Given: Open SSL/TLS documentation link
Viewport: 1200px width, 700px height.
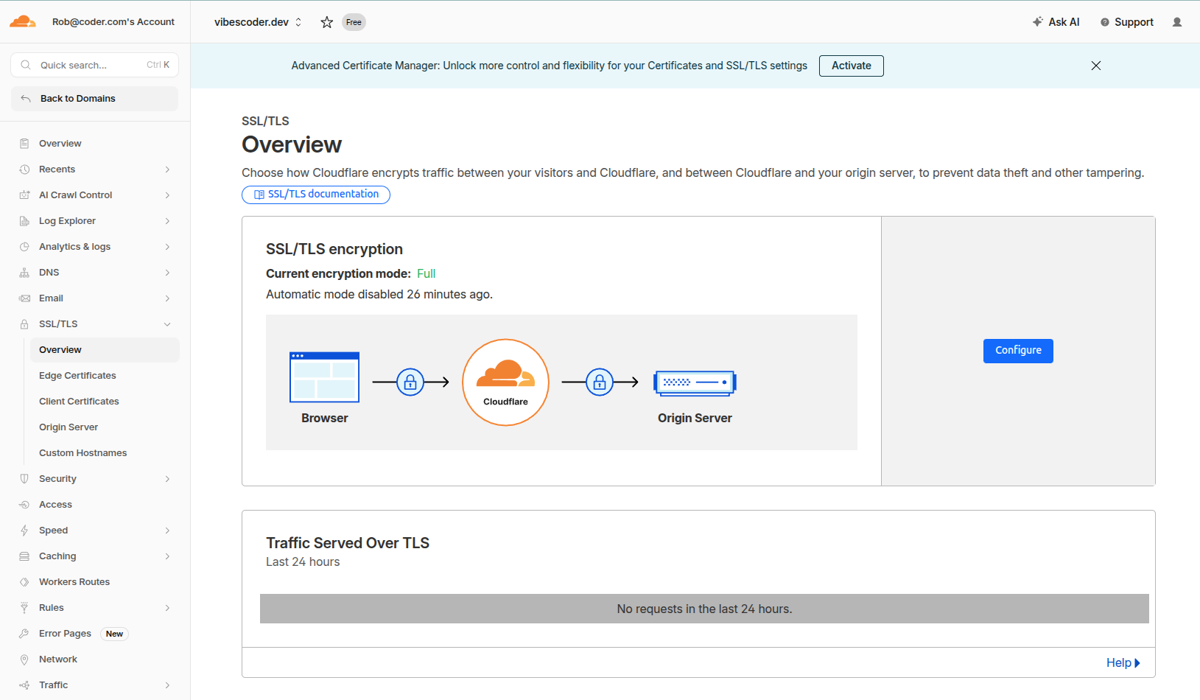Looking at the screenshot, I should (x=316, y=195).
